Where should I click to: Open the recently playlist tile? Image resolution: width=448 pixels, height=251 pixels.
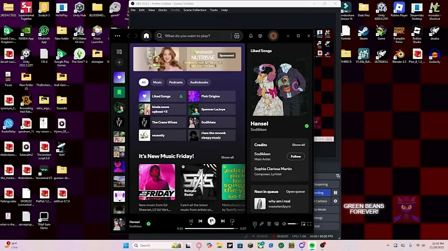tap(162, 135)
